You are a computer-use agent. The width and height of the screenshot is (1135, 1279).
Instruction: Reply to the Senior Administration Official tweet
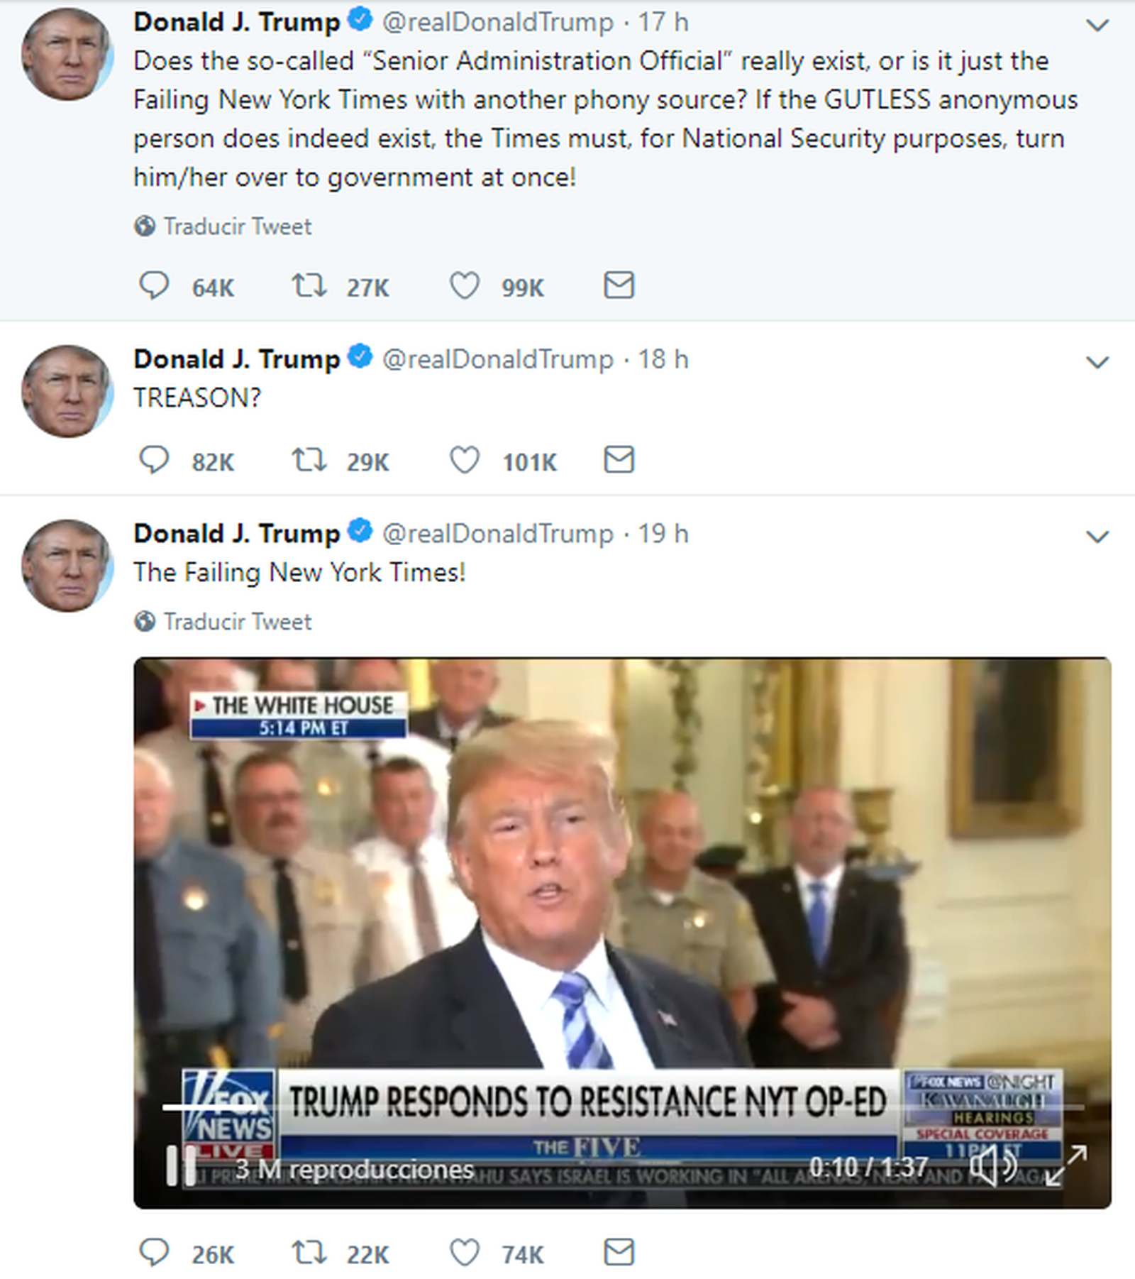154,286
